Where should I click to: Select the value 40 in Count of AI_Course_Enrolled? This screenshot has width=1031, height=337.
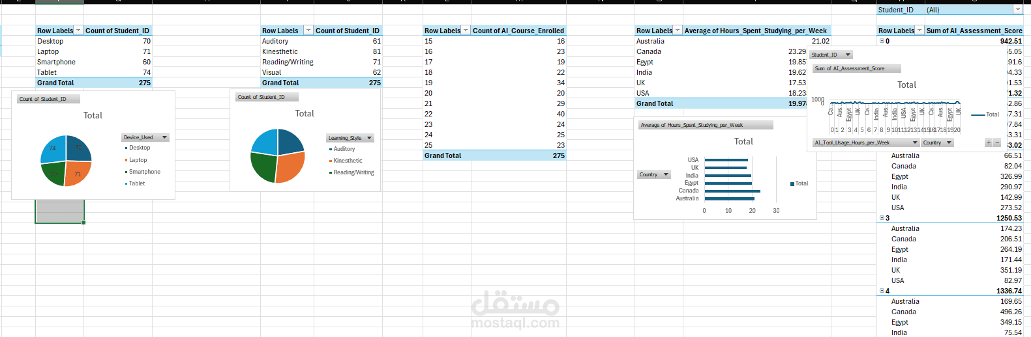pyautogui.click(x=518, y=114)
